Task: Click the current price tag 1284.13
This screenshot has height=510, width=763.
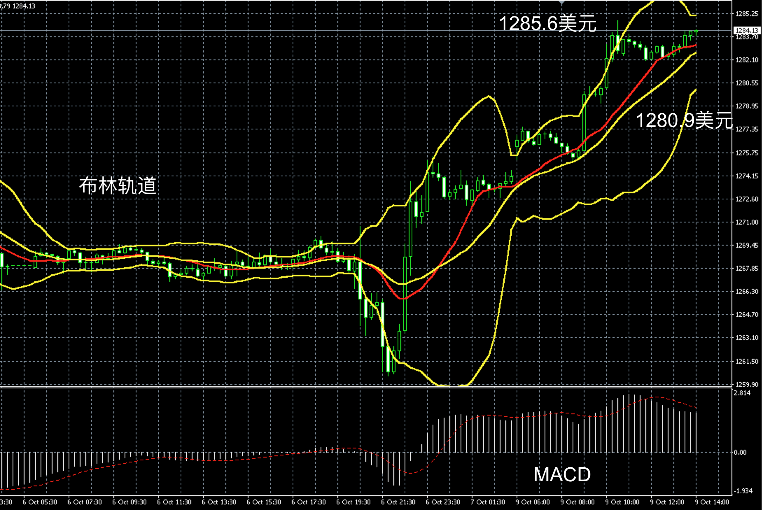Action: [747, 31]
